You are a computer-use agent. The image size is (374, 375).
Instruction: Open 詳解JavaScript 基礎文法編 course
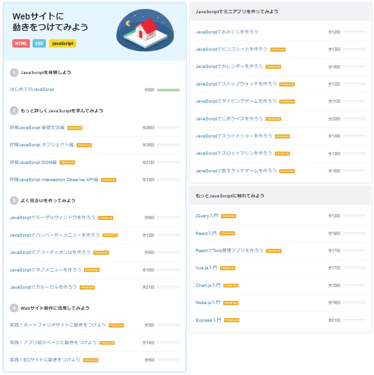pos(37,128)
